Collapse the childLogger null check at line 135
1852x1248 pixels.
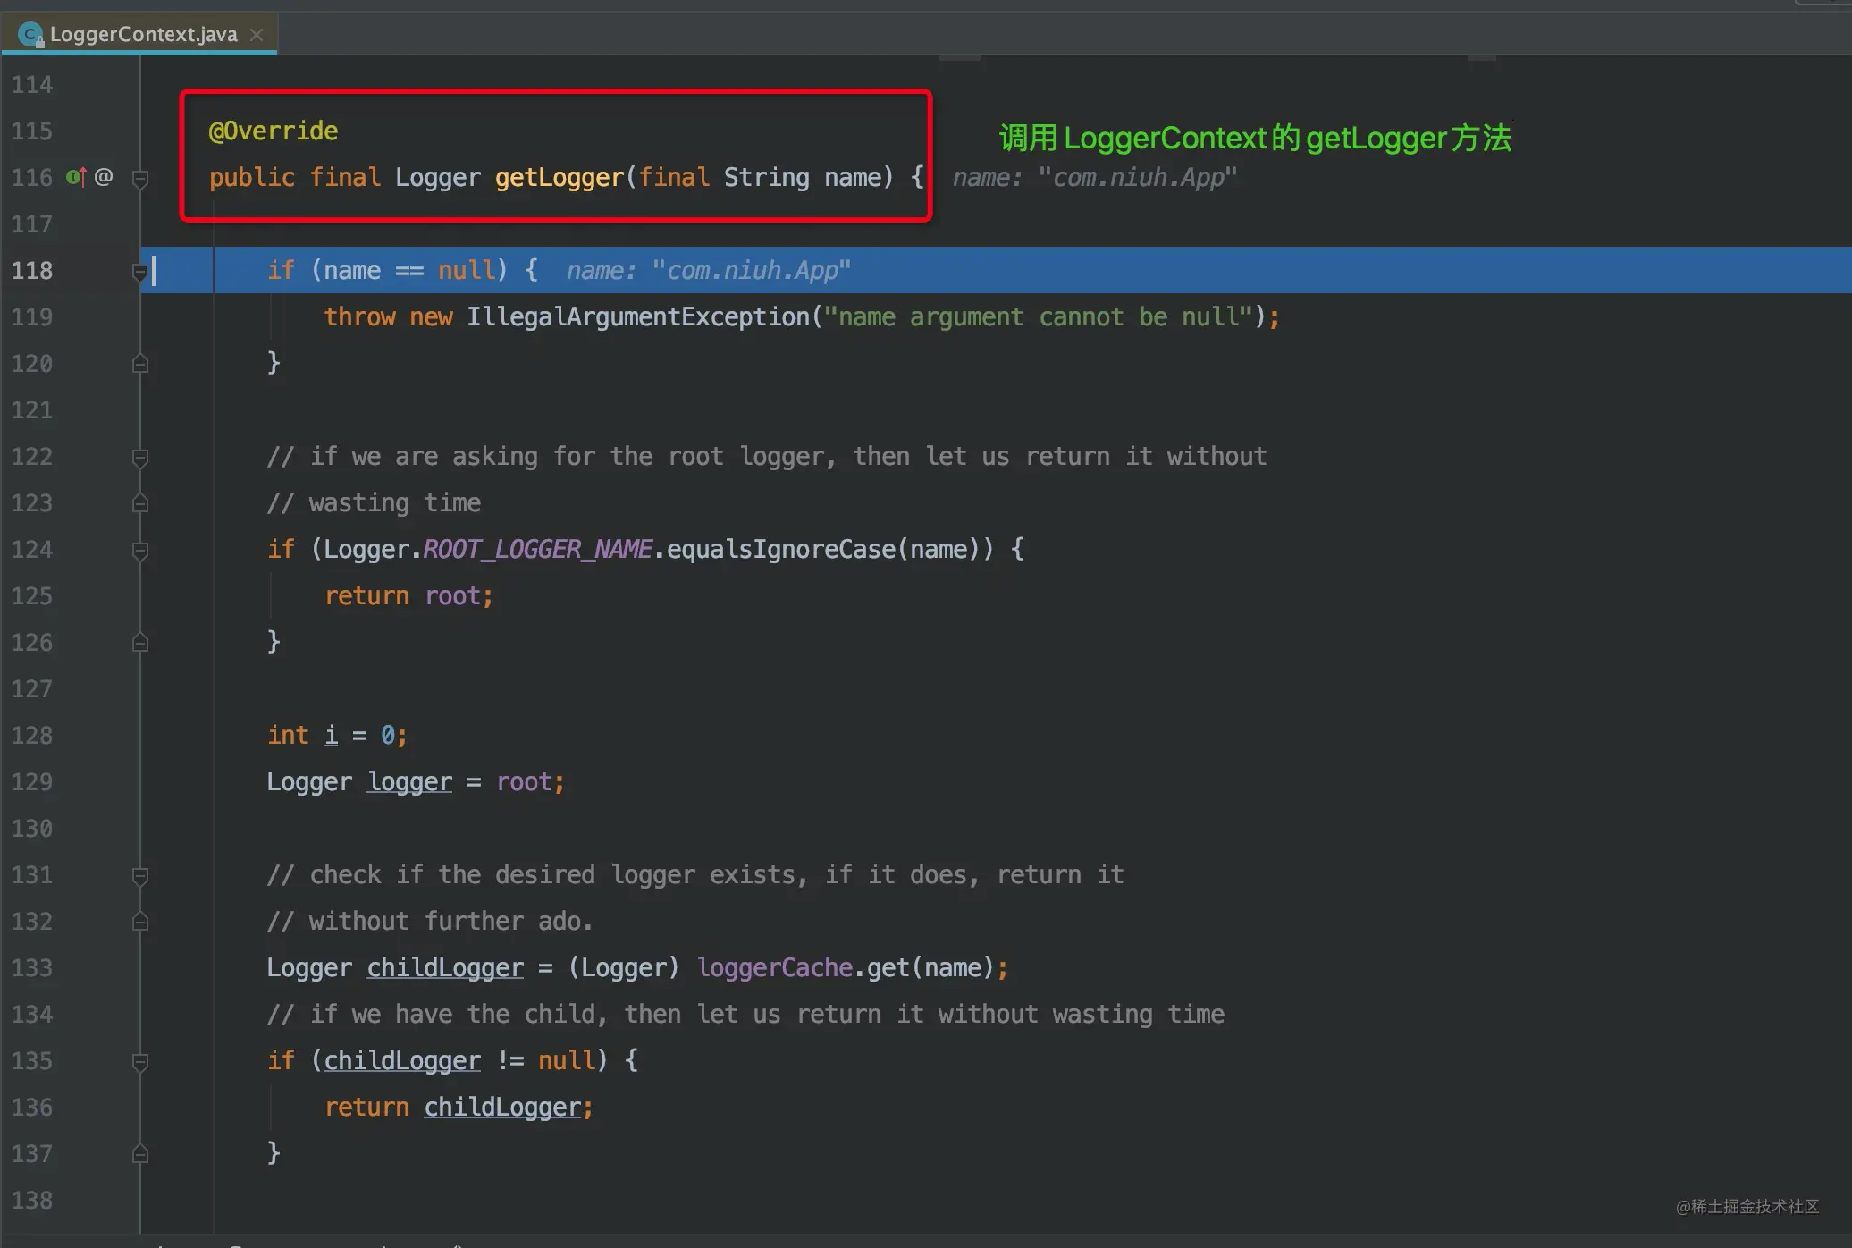click(140, 1062)
